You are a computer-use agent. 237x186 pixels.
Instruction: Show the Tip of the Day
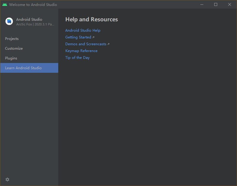(77, 58)
